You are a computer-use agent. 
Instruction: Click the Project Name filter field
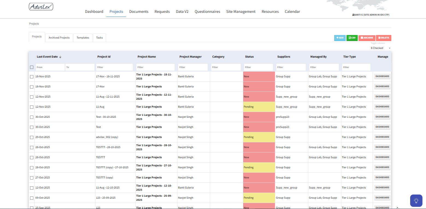point(155,67)
